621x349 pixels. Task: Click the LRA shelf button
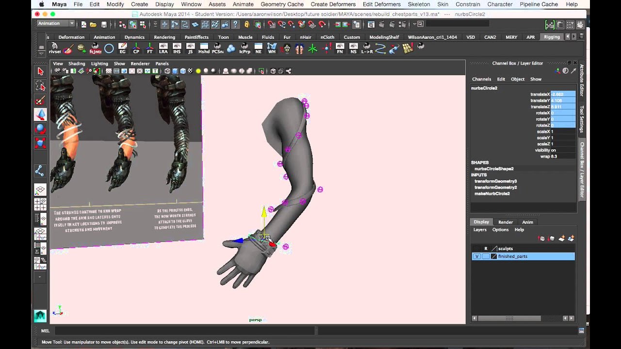tap(163, 48)
